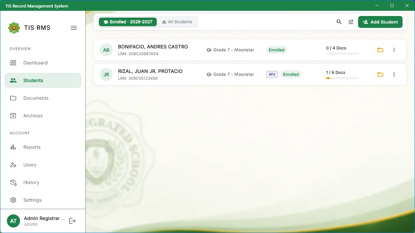415x233 pixels.
Task: Click the graduation cap icon in Rizal's row
Action: 209,75
